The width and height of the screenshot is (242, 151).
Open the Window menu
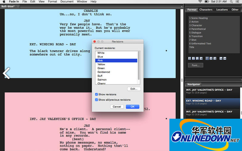(x=82, y=2)
